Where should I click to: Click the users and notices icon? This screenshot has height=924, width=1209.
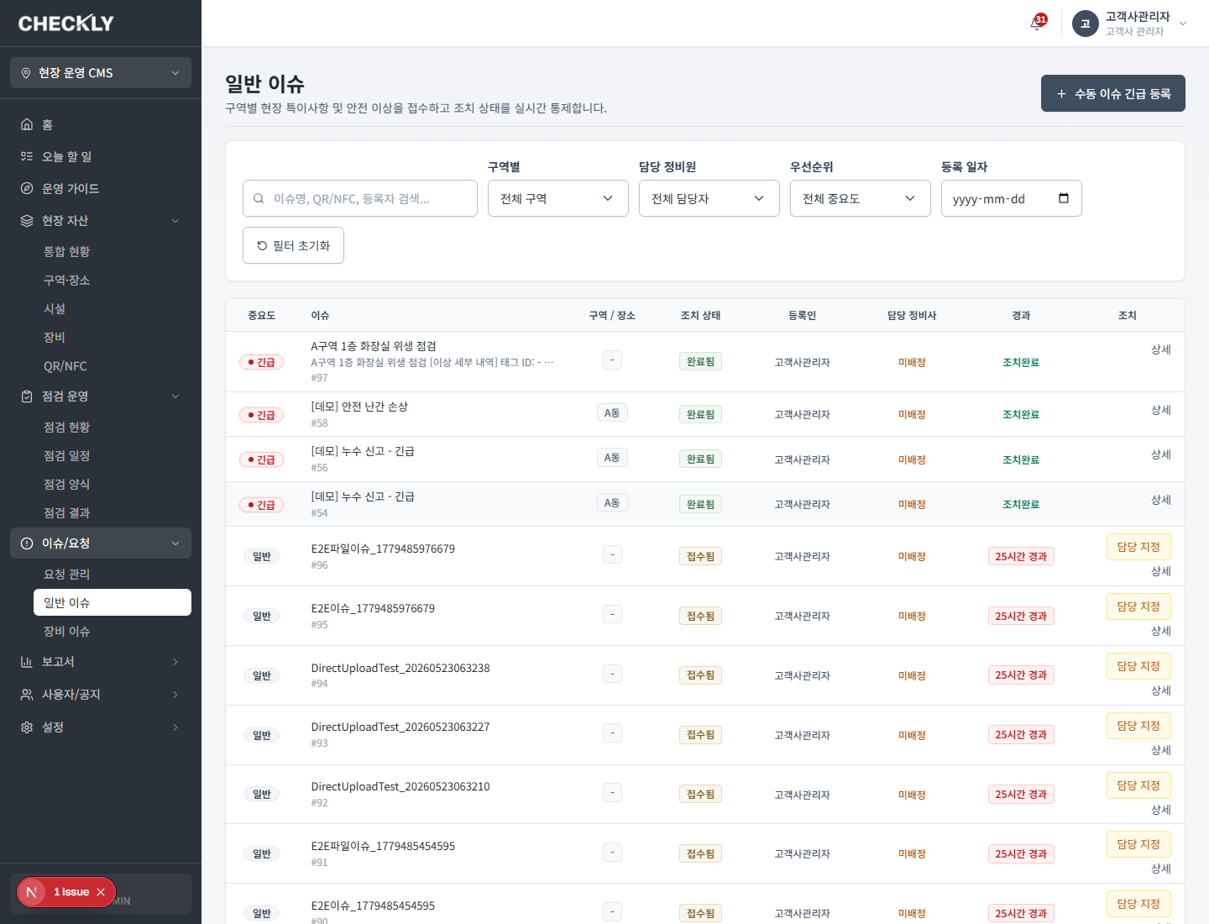tap(27, 695)
